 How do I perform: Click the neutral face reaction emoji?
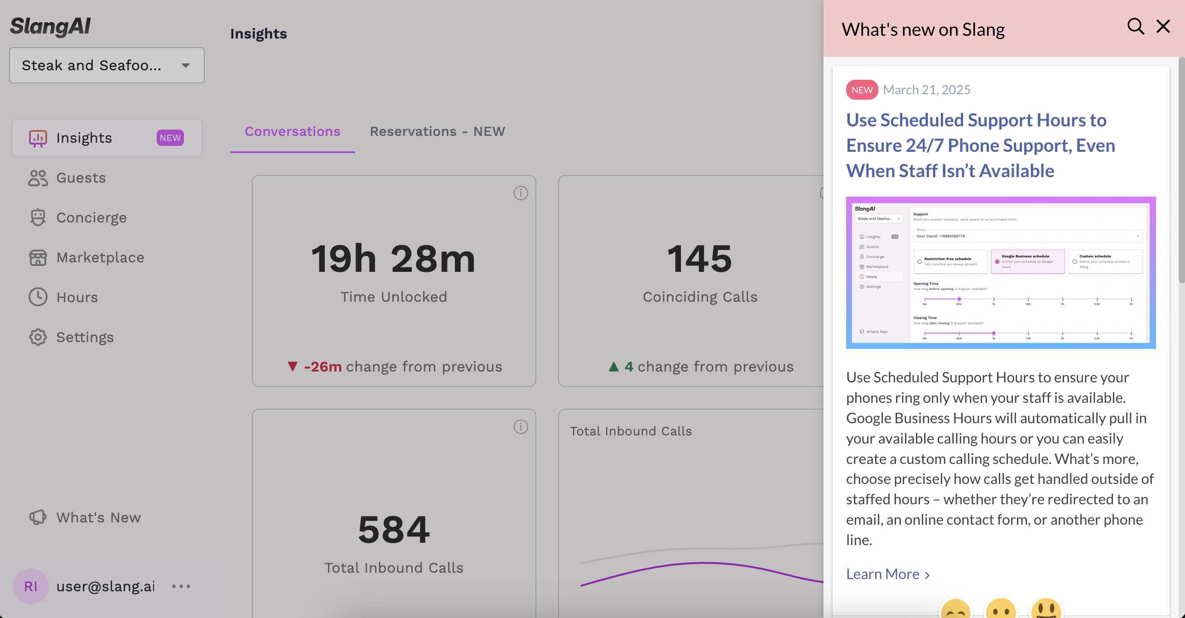[1001, 608]
